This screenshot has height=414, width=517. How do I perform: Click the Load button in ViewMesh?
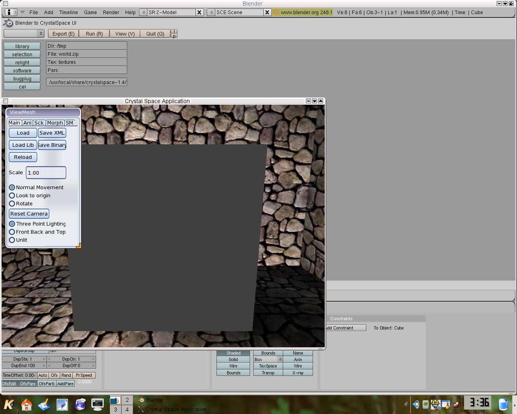23,133
